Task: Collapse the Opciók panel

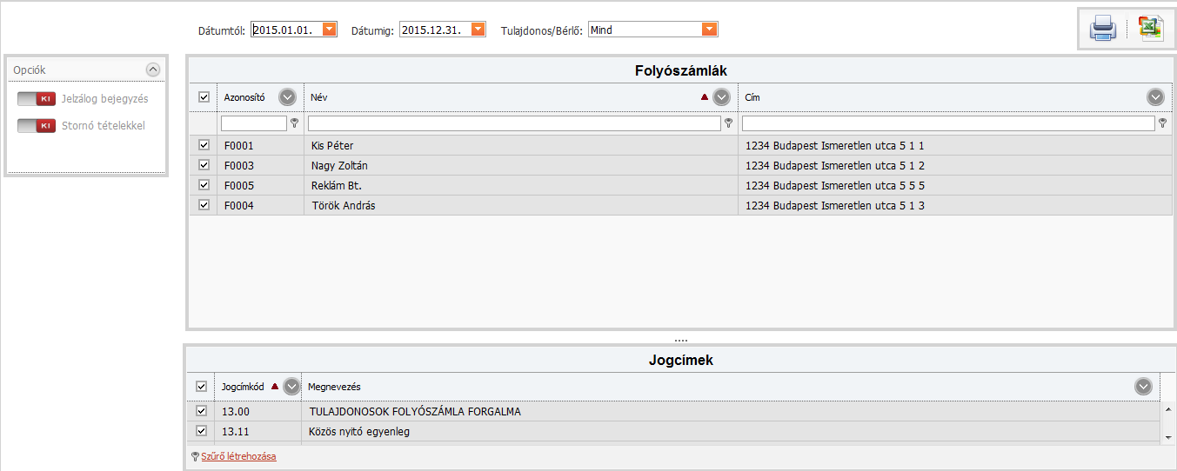Action: point(153,70)
